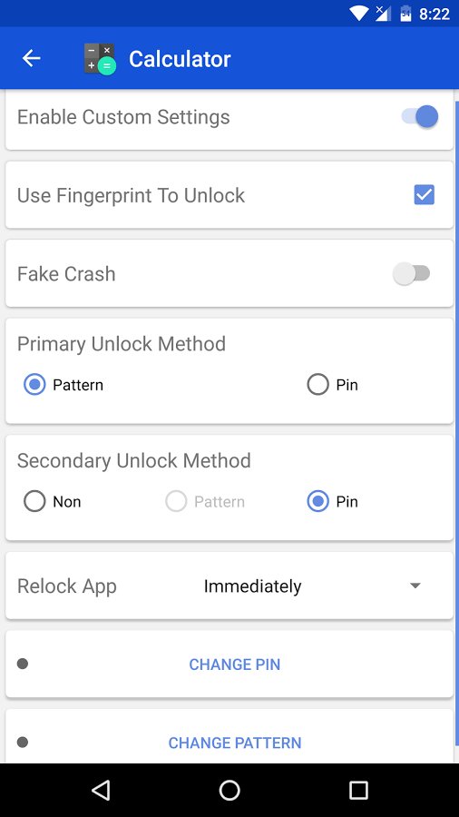Viewport: 459px width, 817px height.
Task: Uncheck Use Fingerprint To Unlock checkbox
Action: [425, 195]
